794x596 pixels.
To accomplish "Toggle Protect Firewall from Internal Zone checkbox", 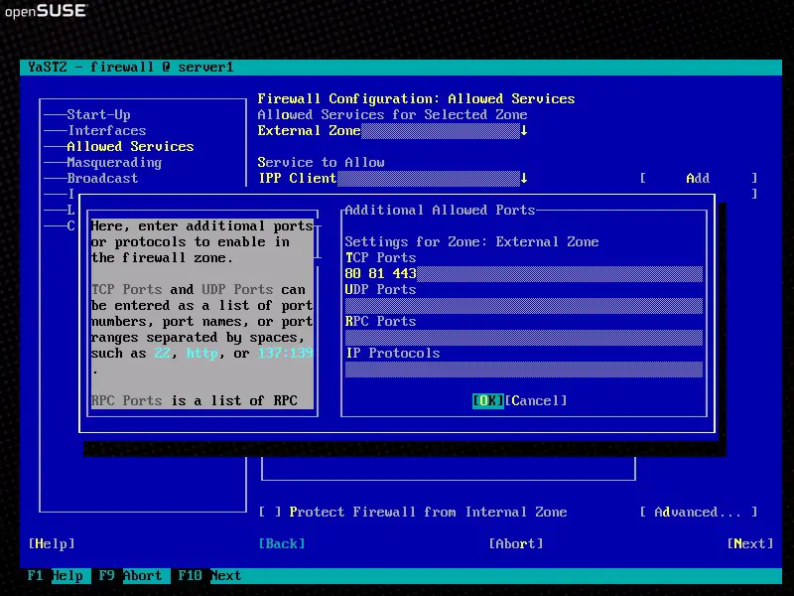I will [270, 513].
